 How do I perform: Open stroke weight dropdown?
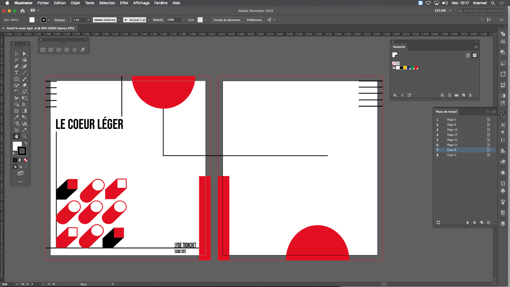tap(89, 20)
